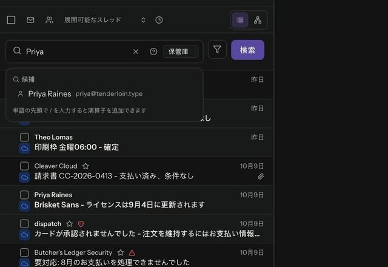Check the Theo Lomas message checkbox

(x=24, y=137)
